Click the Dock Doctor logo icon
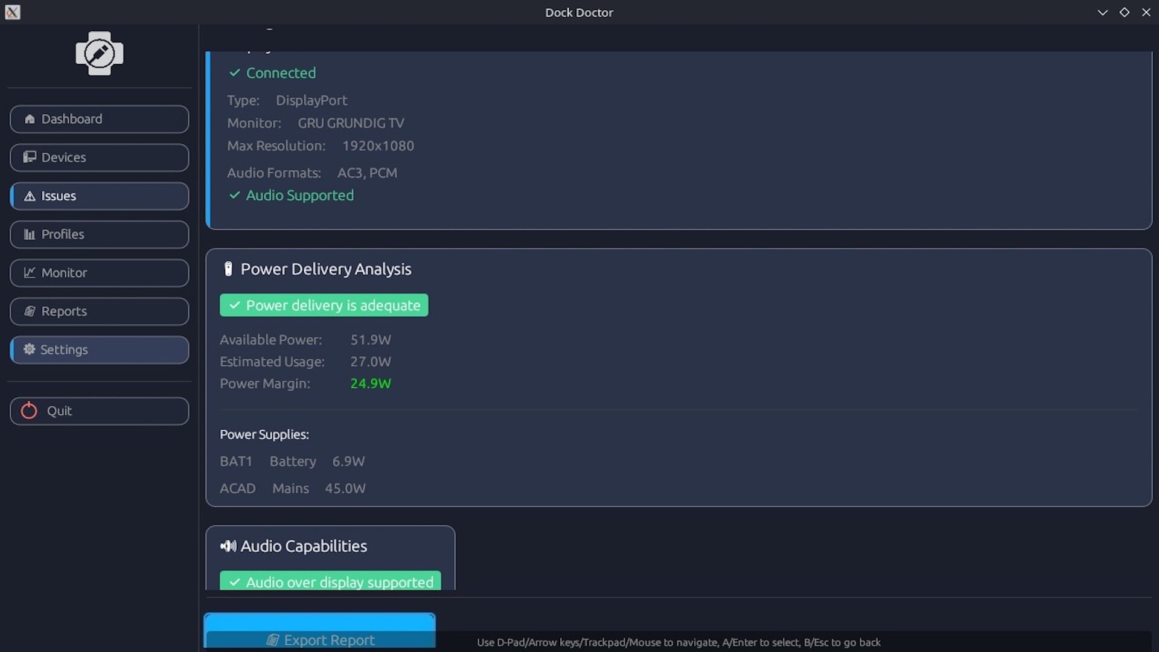This screenshot has height=652, width=1159. point(99,53)
